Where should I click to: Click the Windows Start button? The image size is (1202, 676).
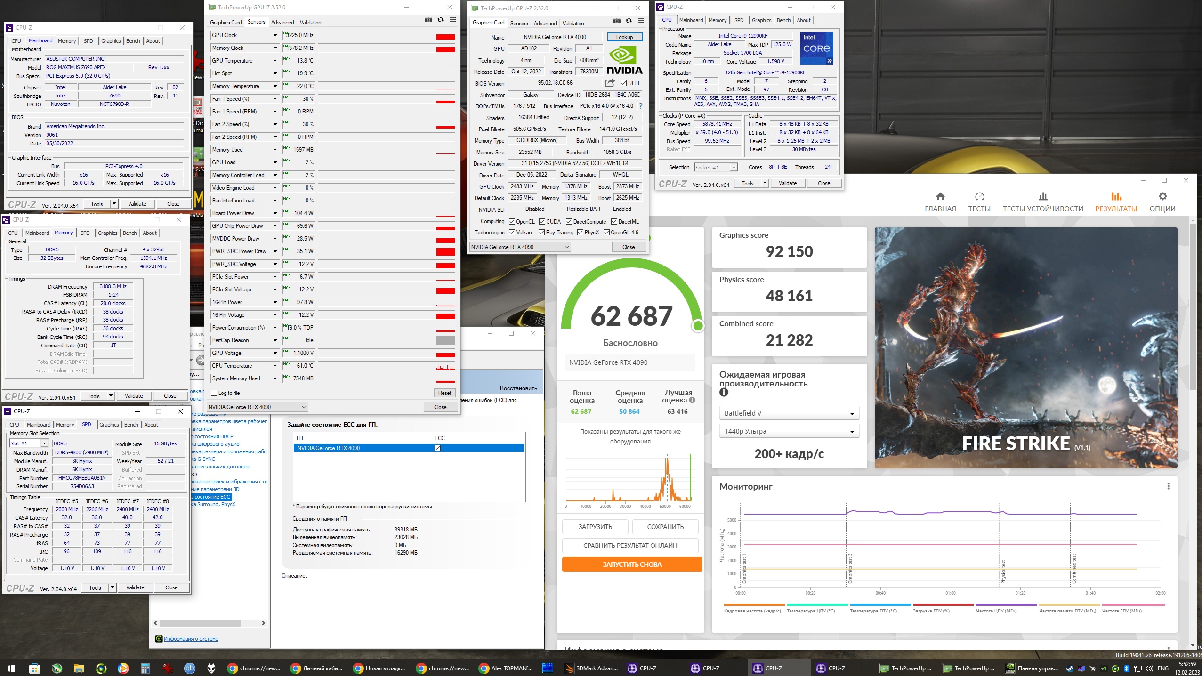tap(11, 668)
